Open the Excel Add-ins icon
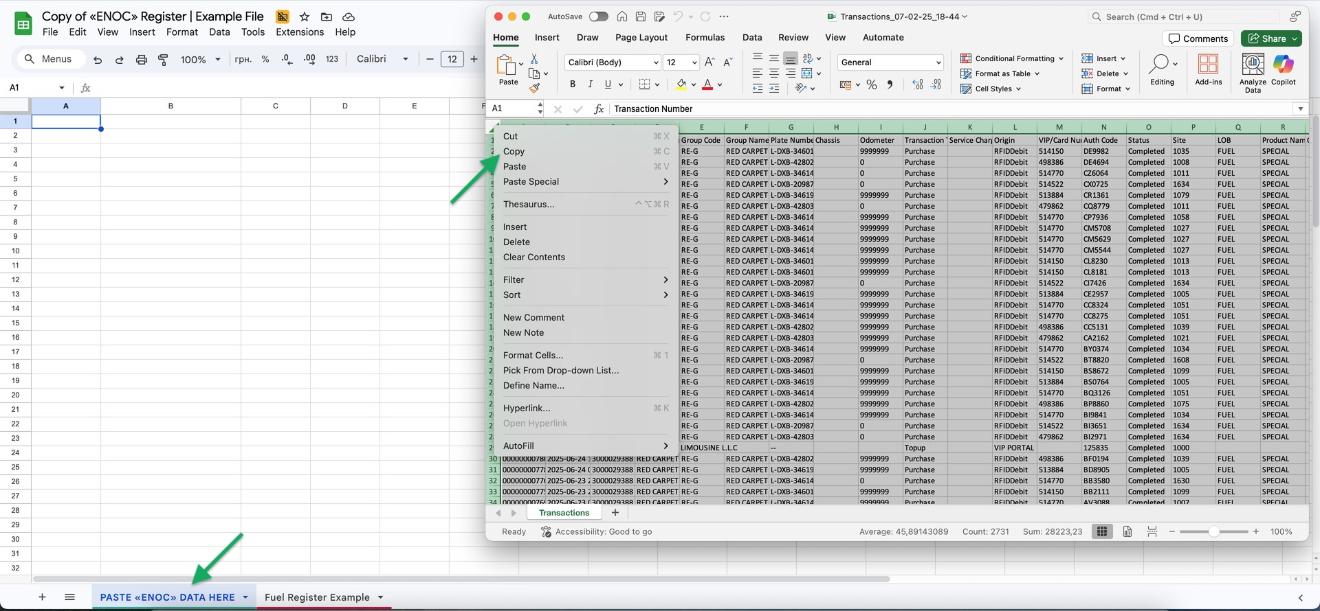This screenshot has height=611, width=1320. pyautogui.click(x=1208, y=69)
